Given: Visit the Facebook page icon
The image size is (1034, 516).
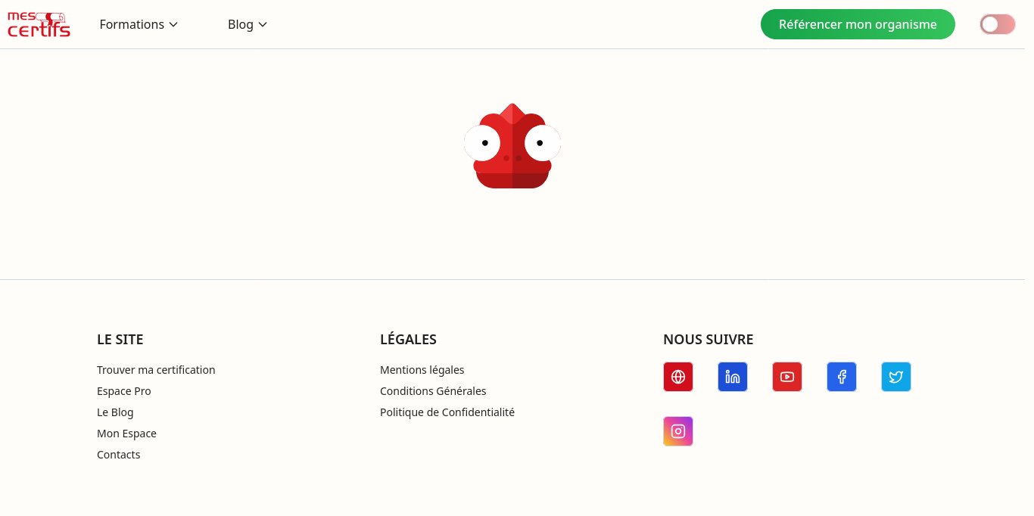Looking at the screenshot, I should [841, 377].
